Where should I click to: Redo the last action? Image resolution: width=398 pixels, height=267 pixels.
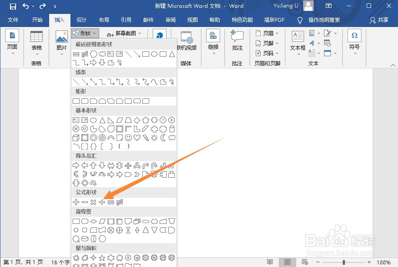click(x=43, y=6)
